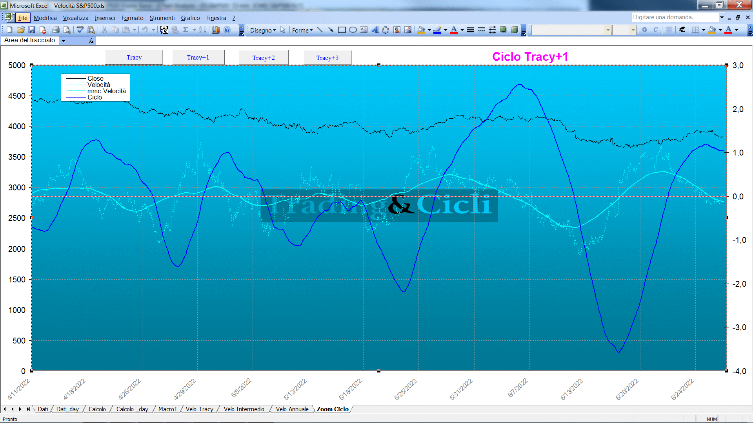Expand the AutoSum functions dropdown arrow
Screen dimensions: 753x423
point(194,30)
